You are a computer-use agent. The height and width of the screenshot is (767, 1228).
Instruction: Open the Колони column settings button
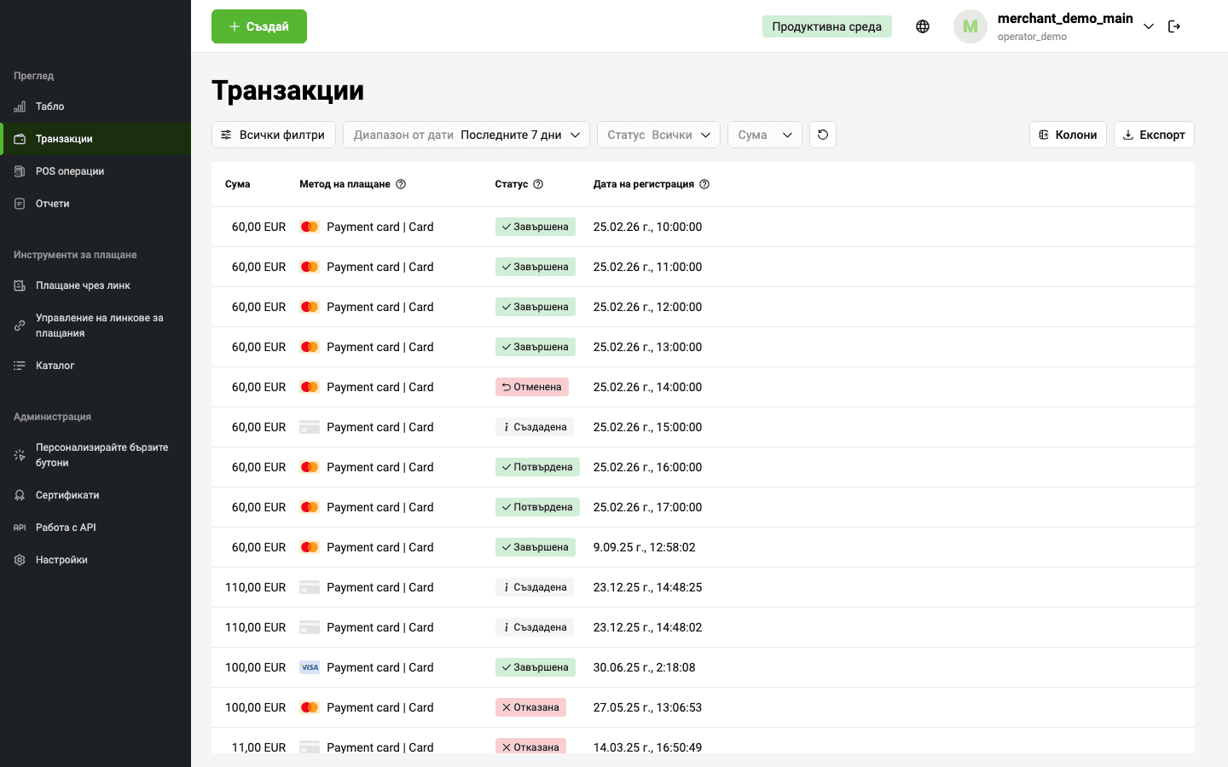click(1068, 135)
